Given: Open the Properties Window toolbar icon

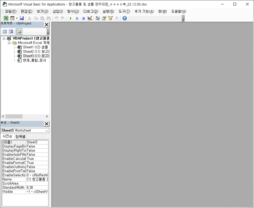Looking at the screenshot, I should (104, 18).
